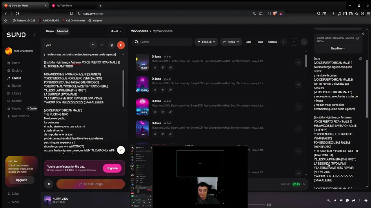371x208 pixels.
Task: Click the orange magic-wand lyrics button
Action: point(121,45)
